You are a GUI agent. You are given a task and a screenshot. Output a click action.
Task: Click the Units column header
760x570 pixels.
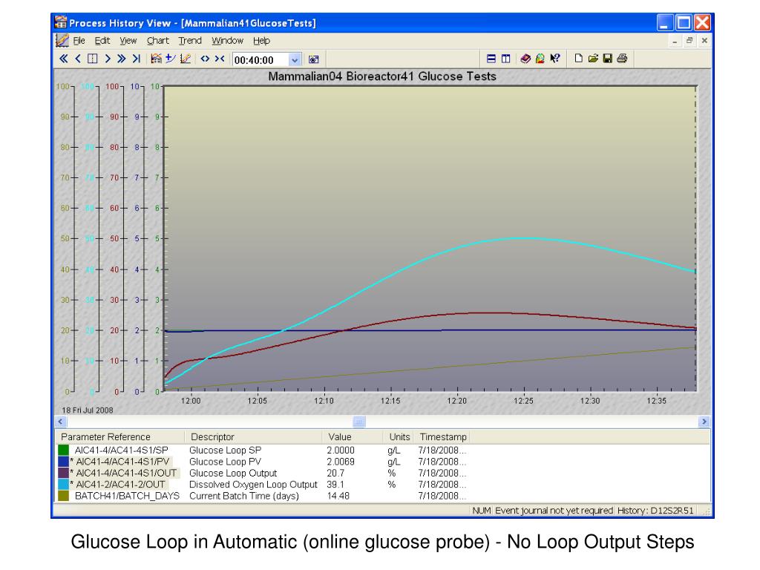(x=399, y=436)
